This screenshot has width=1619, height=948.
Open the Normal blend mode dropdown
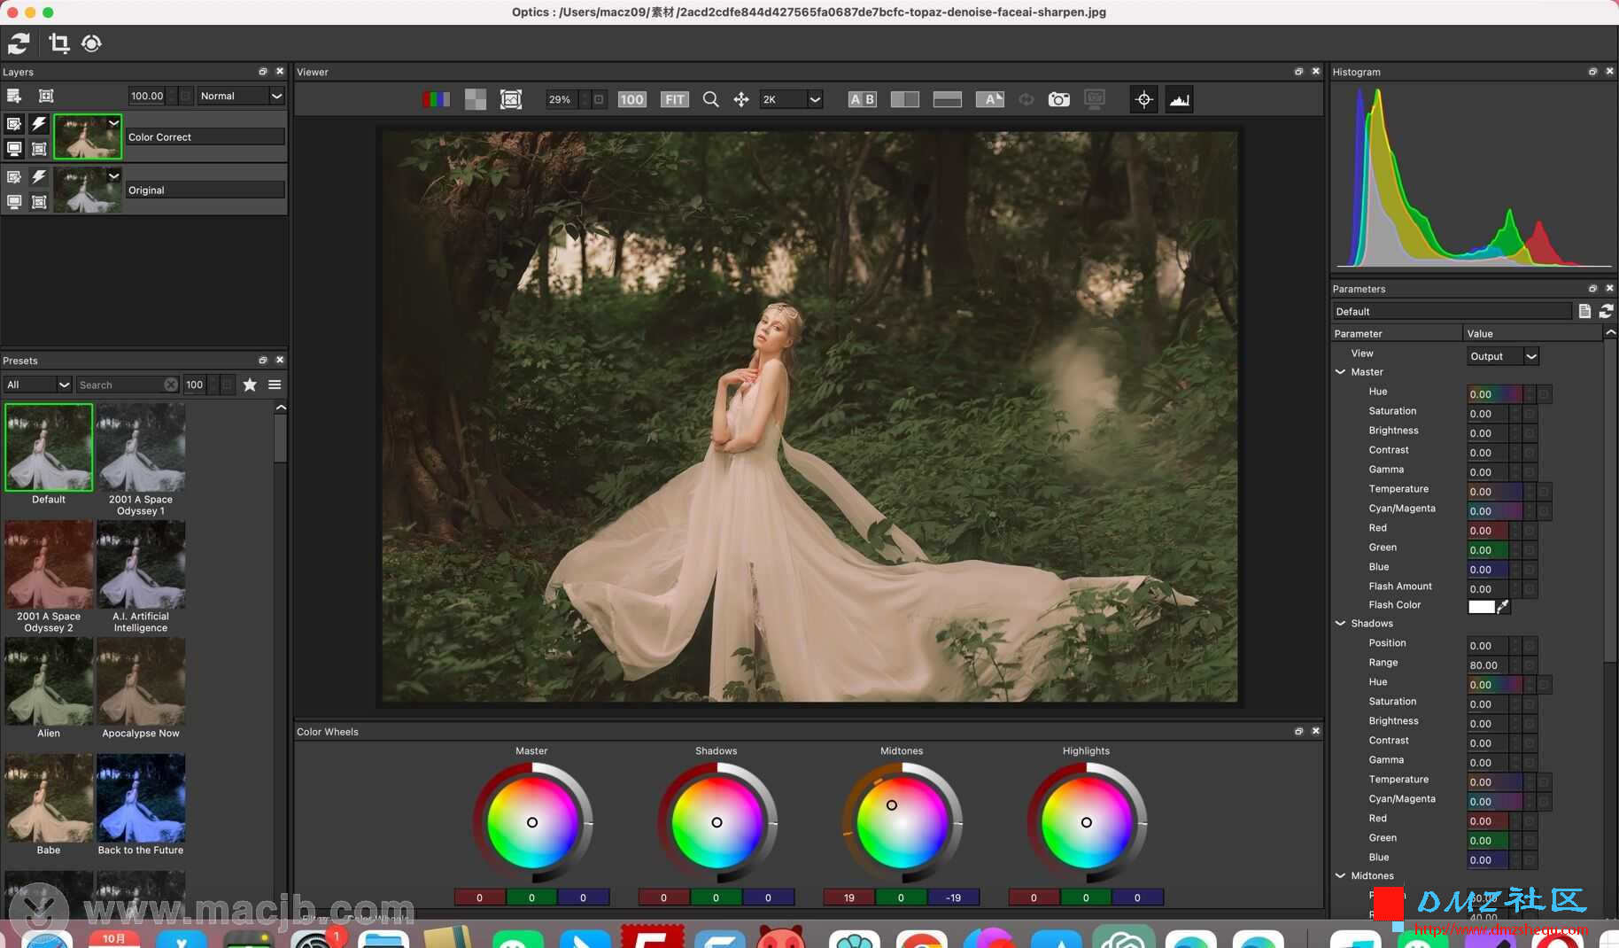coord(240,96)
